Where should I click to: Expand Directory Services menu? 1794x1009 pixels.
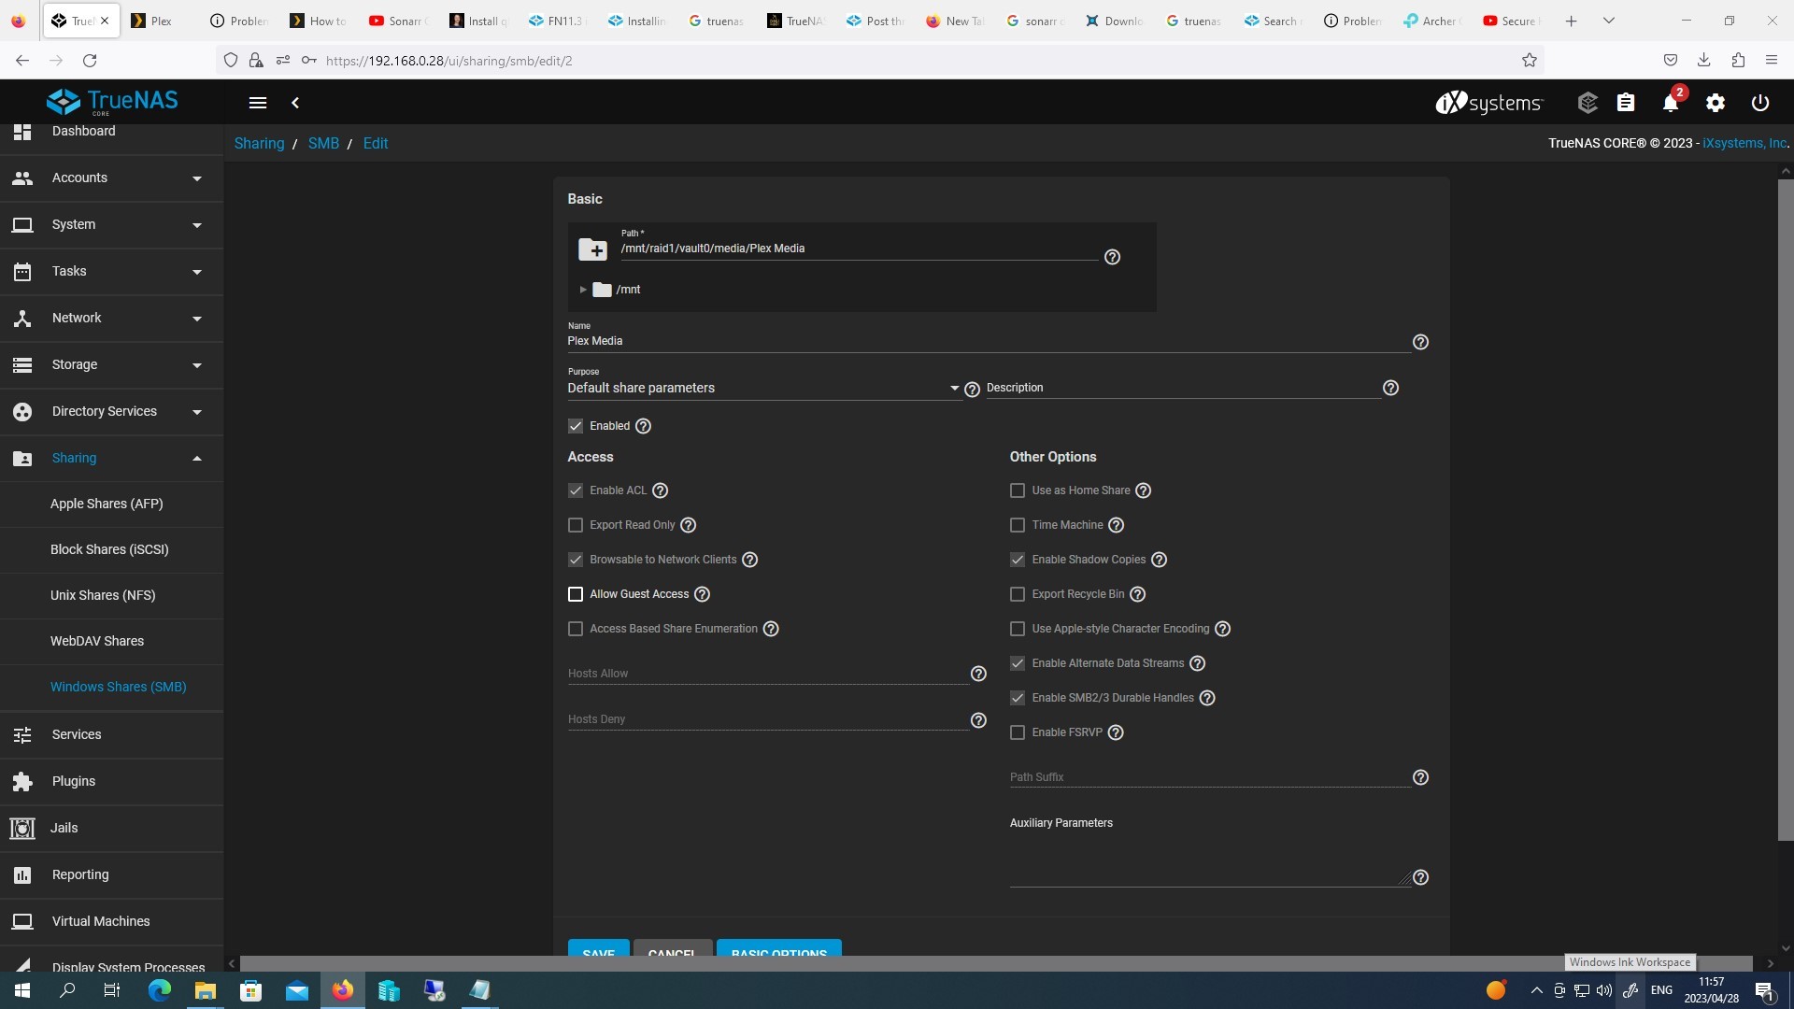coord(112,411)
